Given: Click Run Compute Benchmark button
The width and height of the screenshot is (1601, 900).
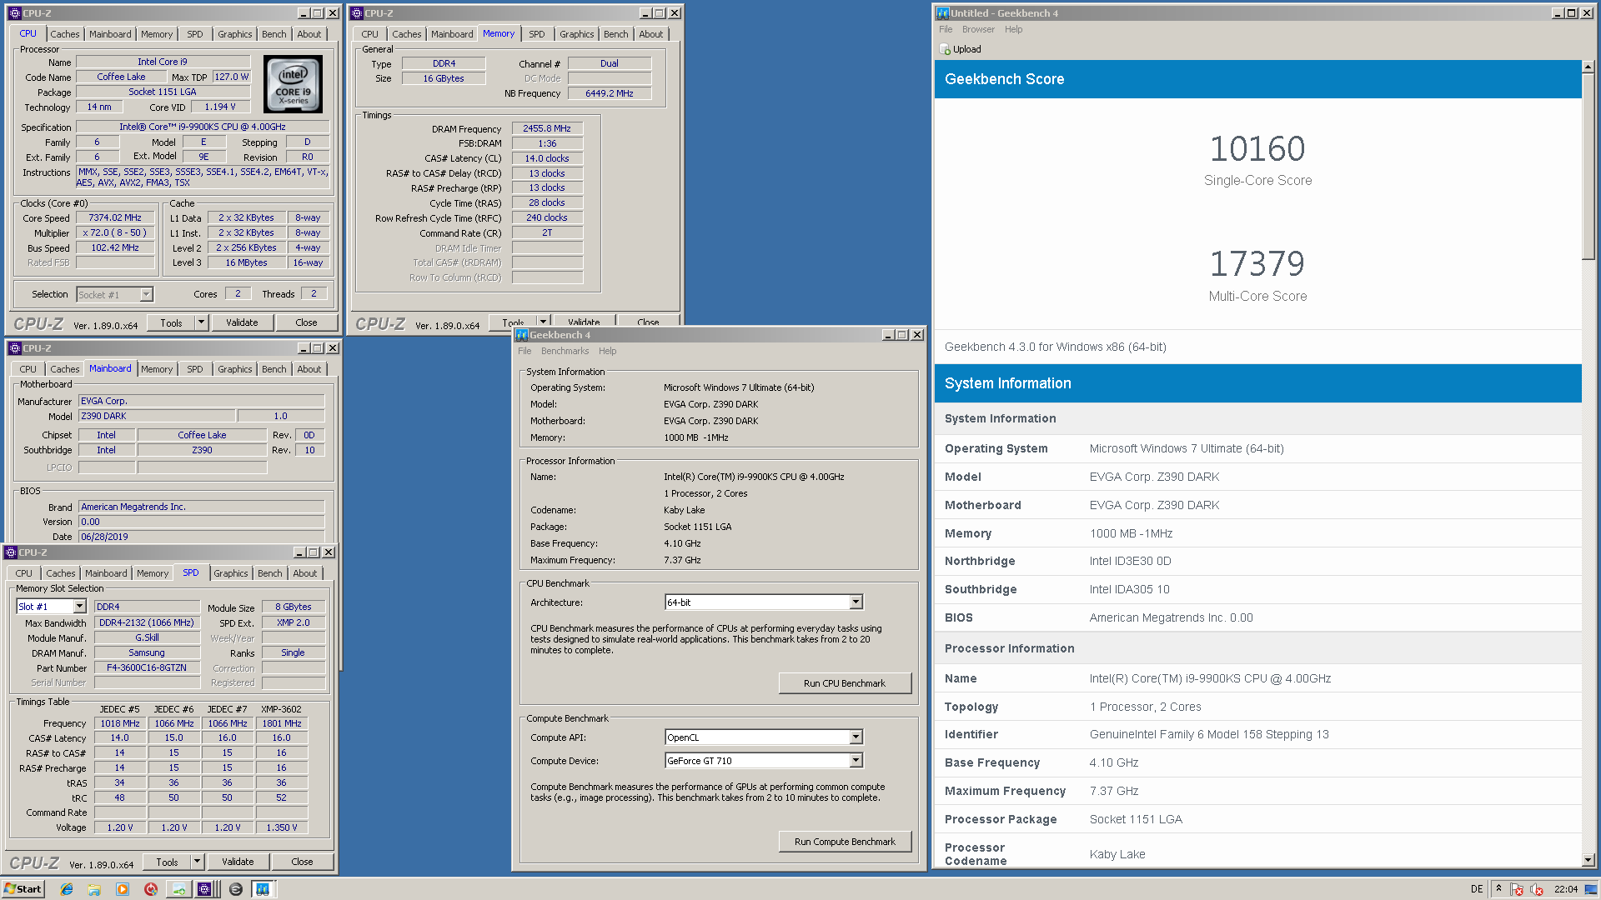Looking at the screenshot, I should pos(845,842).
